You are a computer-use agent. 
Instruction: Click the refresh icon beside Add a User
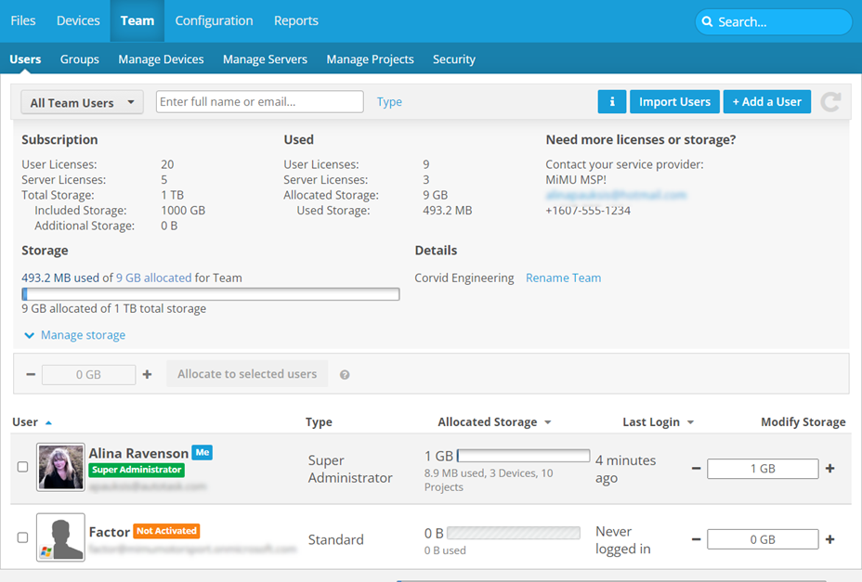click(x=830, y=102)
